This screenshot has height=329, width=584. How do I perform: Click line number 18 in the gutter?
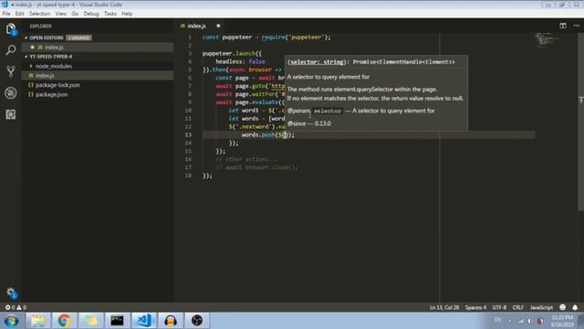[x=188, y=175]
